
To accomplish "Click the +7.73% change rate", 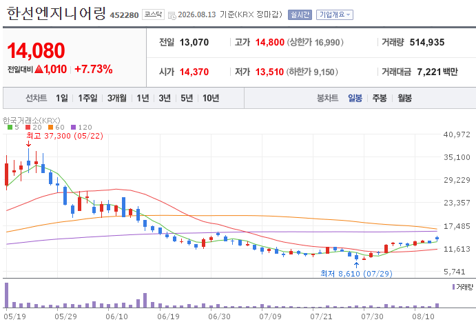I will tap(94, 69).
